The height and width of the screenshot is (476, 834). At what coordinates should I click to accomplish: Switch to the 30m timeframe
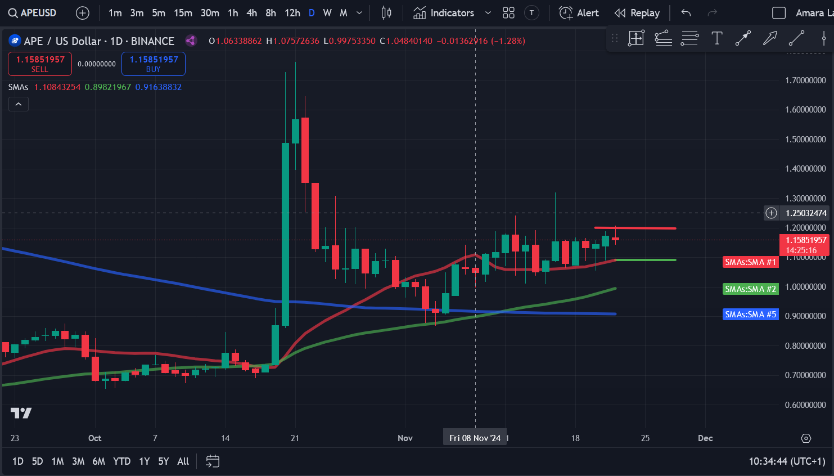[210, 13]
